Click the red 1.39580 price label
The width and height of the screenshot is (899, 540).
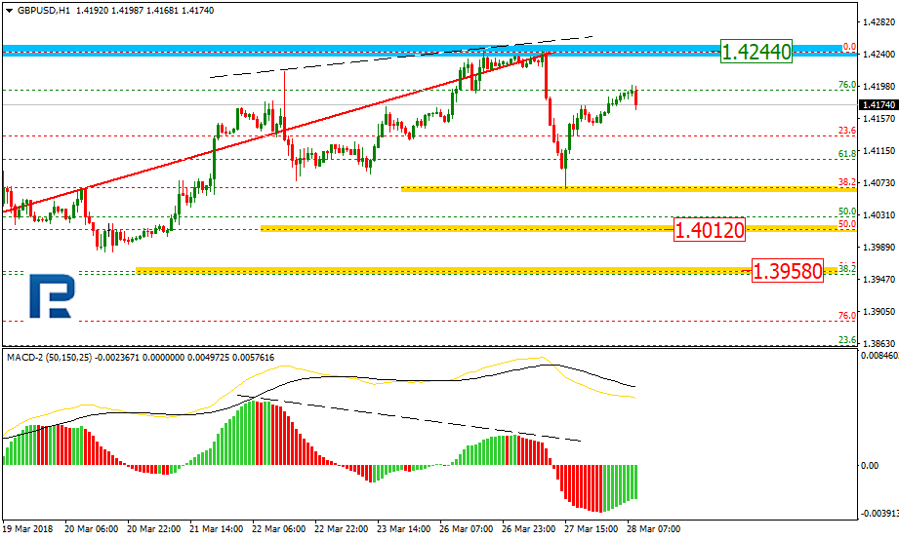pos(787,271)
